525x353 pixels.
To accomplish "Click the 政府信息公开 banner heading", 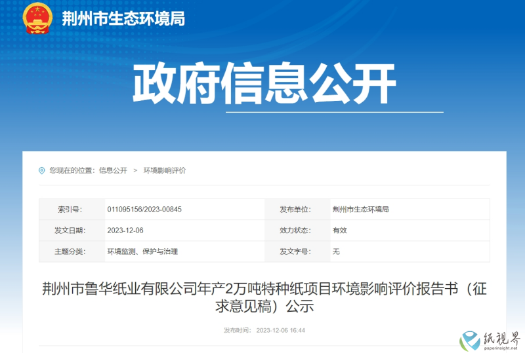I will (264, 83).
